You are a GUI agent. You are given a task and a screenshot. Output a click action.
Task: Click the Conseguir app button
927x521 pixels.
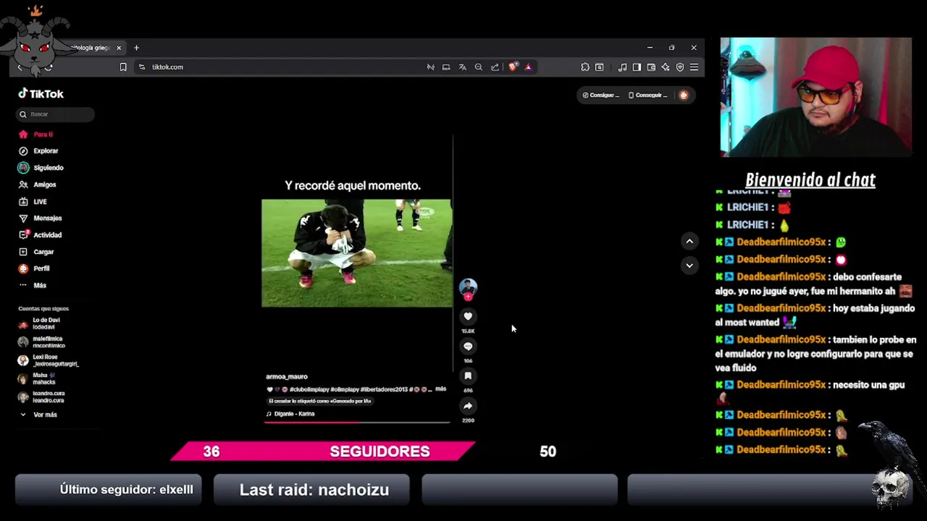tap(647, 96)
